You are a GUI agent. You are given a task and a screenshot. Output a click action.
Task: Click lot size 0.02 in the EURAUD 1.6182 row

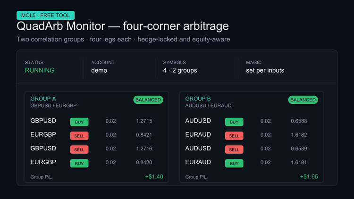265,135
